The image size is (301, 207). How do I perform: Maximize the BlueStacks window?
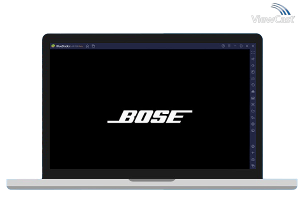click(241, 46)
